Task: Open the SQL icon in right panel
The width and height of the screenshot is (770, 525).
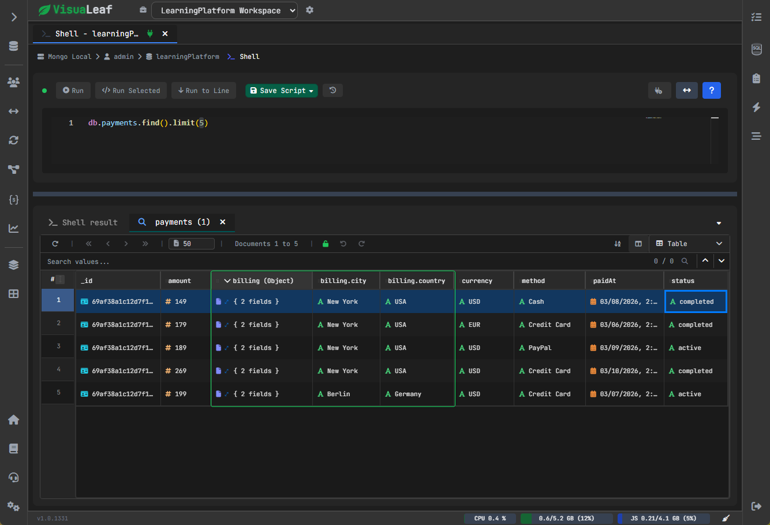Action: point(756,49)
